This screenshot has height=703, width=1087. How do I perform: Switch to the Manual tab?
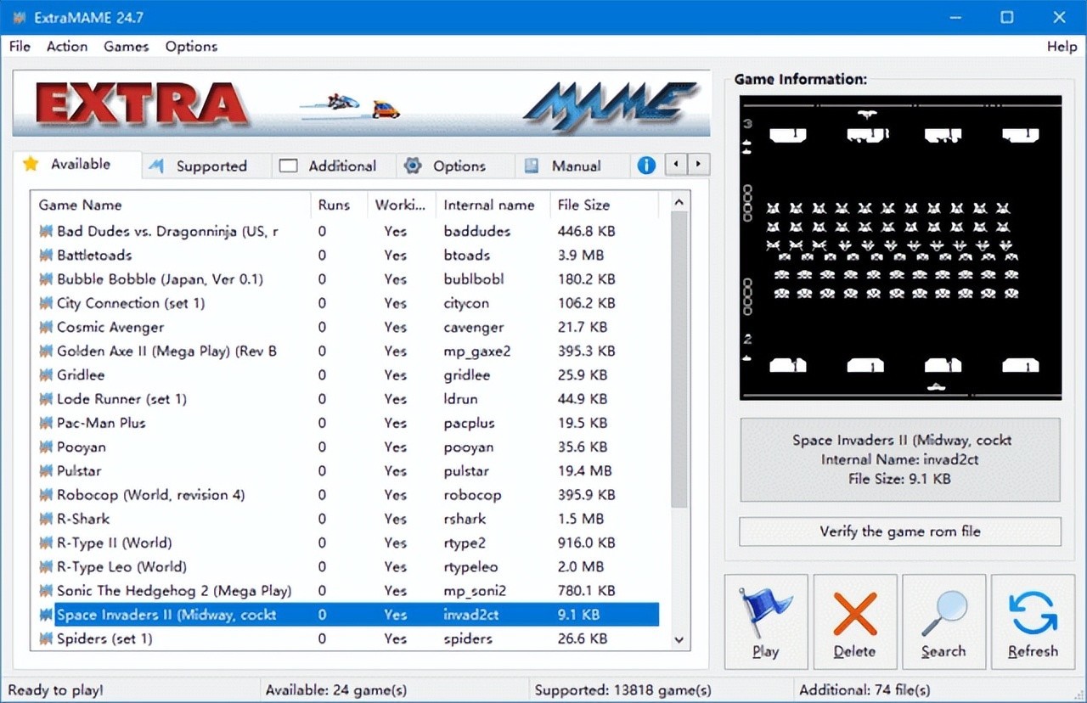click(571, 166)
